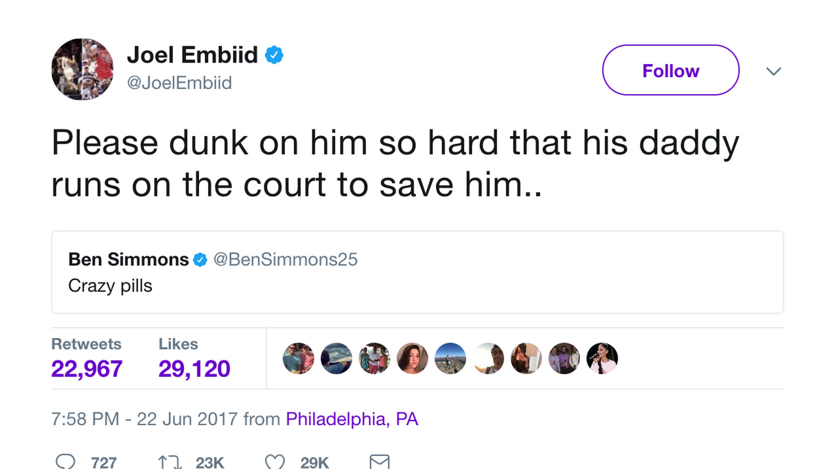Click the reply speech bubble icon

66,462
